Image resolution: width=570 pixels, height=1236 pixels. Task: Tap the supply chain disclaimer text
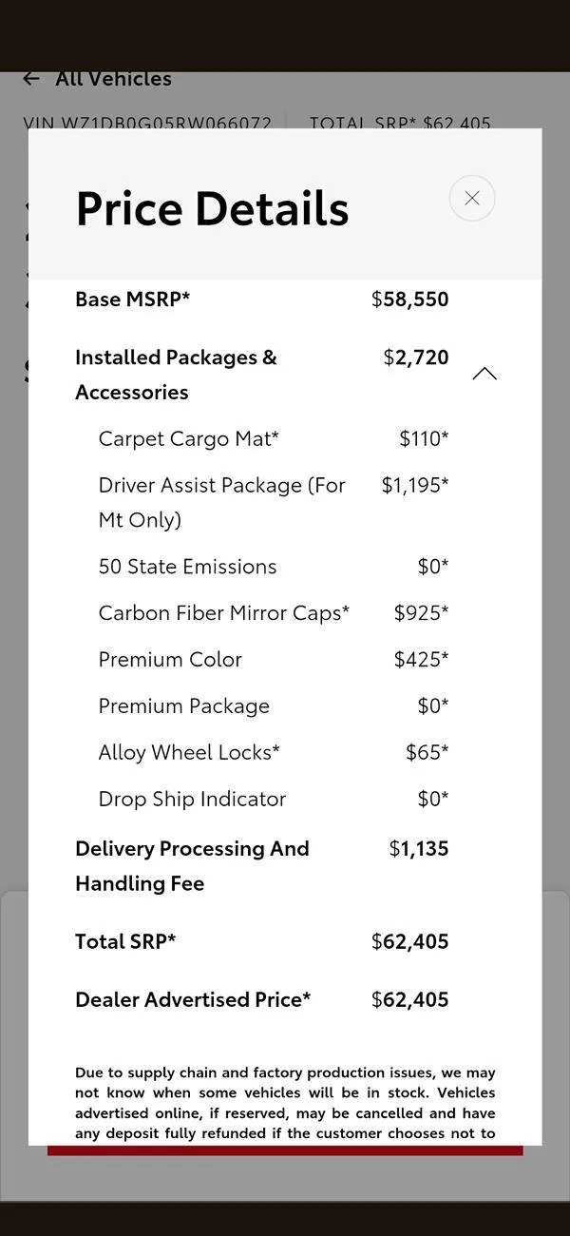tap(285, 1103)
